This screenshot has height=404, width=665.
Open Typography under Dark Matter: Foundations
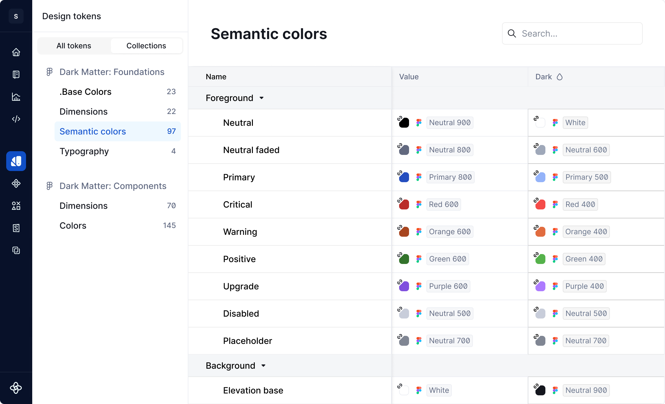pos(84,151)
